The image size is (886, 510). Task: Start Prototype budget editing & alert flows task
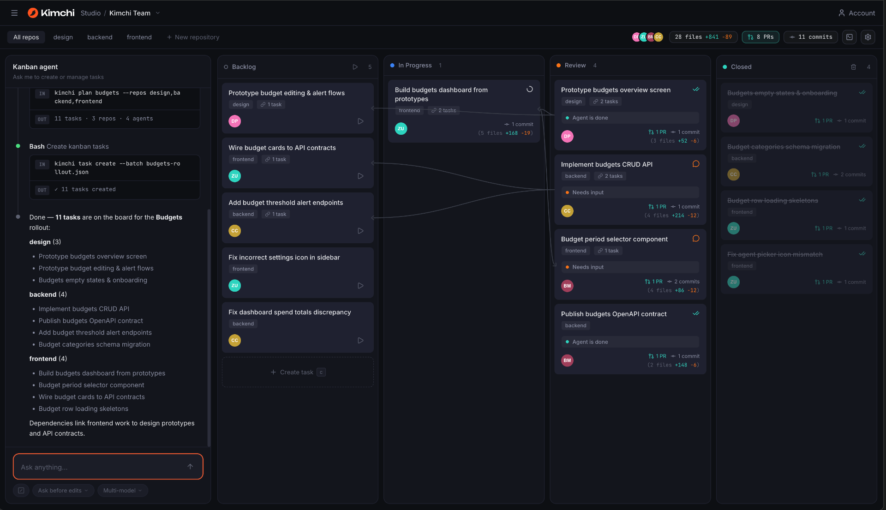(x=360, y=121)
